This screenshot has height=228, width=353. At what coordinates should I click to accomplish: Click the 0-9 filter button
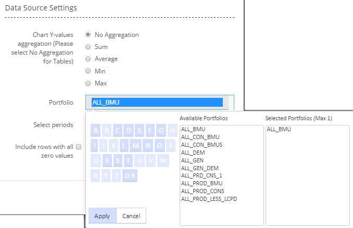click(130, 176)
